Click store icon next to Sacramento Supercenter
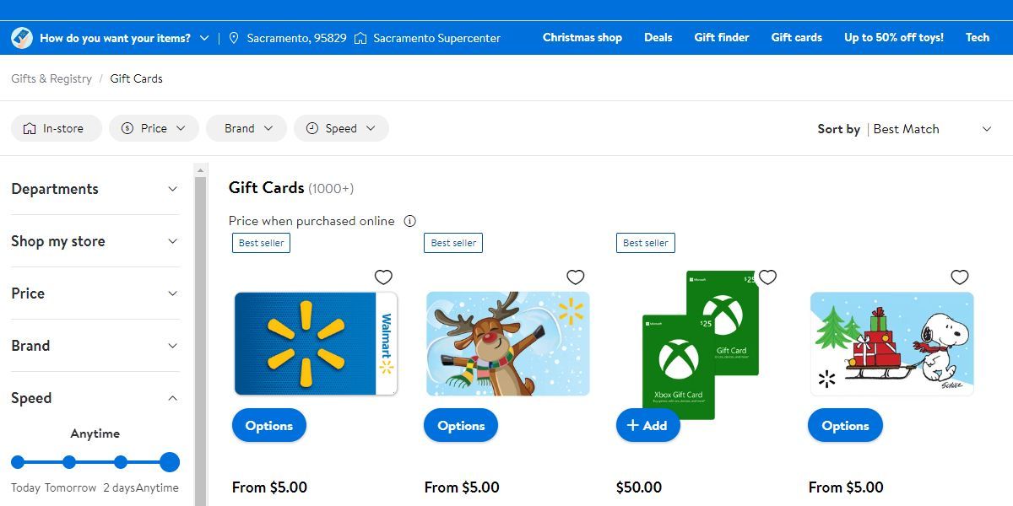The image size is (1013, 506). tap(360, 38)
